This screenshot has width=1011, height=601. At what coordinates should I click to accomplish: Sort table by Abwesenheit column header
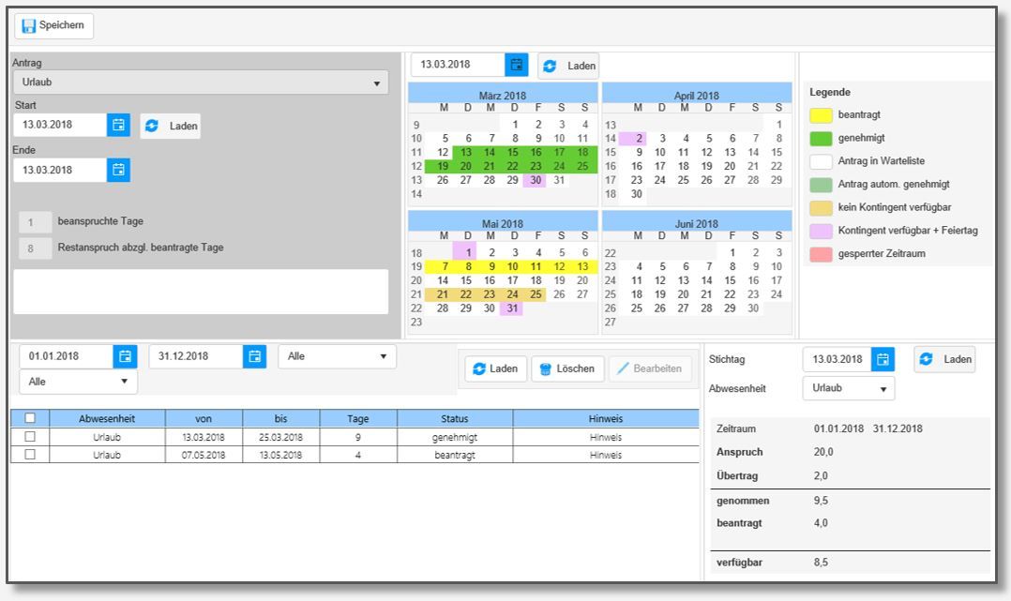107,418
